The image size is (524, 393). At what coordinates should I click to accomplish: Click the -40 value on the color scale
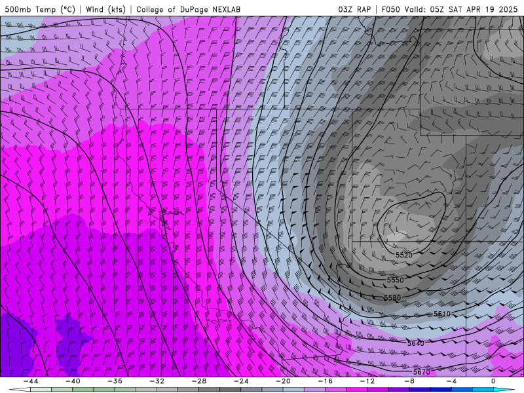click(73, 381)
